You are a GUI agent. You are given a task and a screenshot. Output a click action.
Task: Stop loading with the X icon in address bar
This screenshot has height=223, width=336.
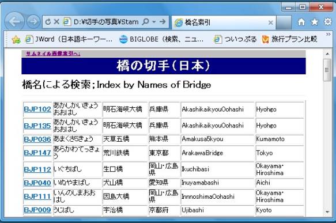point(56,22)
